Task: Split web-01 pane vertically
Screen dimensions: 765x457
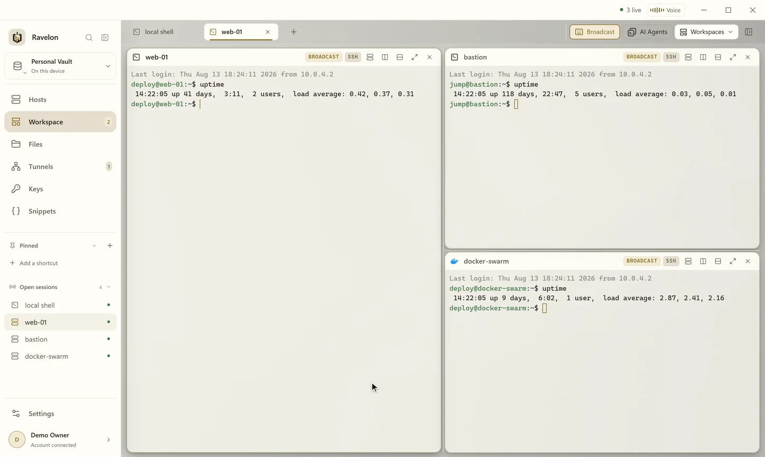Action: point(385,57)
